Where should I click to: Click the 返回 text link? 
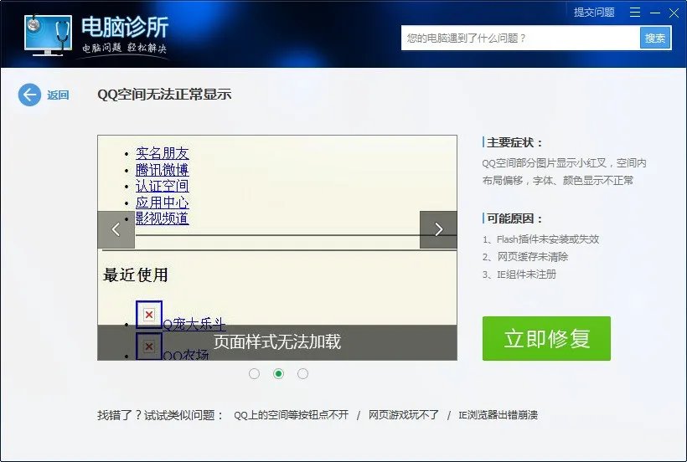point(58,95)
